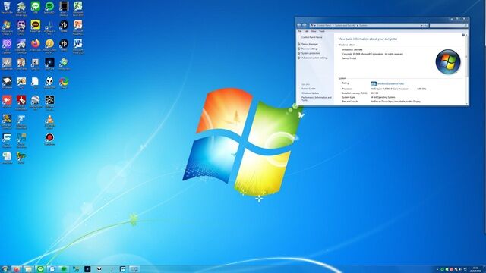Select the red AnyDesk desktop icon

point(7,101)
